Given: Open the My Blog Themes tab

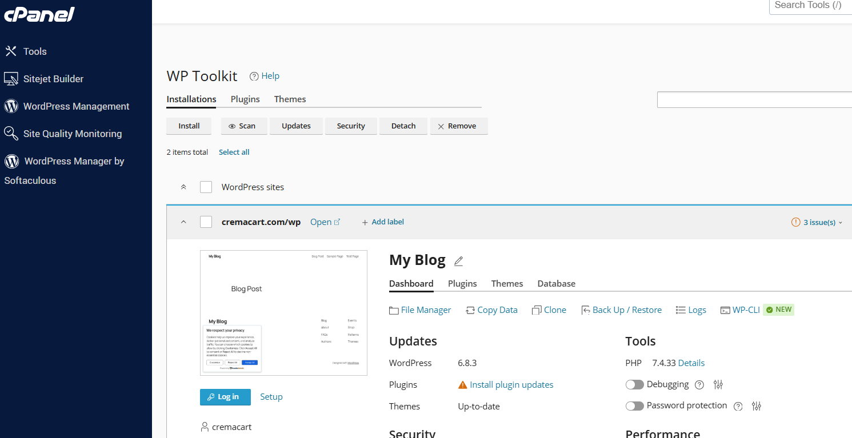Looking at the screenshot, I should [x=507, y=284].
